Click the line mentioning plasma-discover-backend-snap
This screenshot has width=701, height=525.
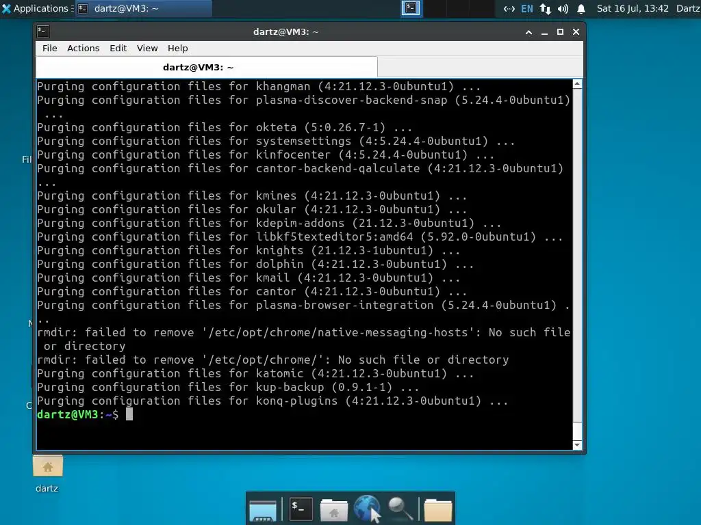click(303, 107)
